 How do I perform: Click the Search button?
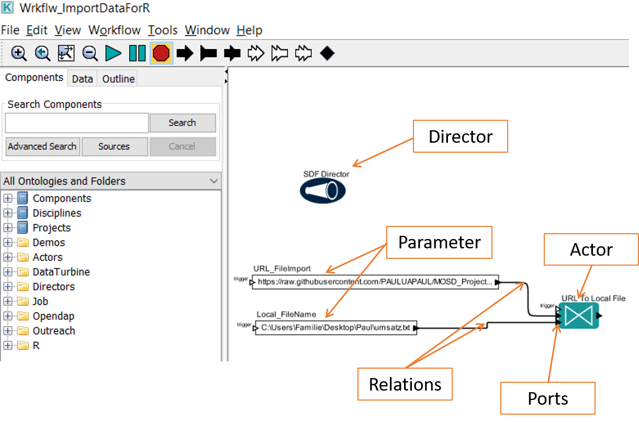(x=182, y=123)
